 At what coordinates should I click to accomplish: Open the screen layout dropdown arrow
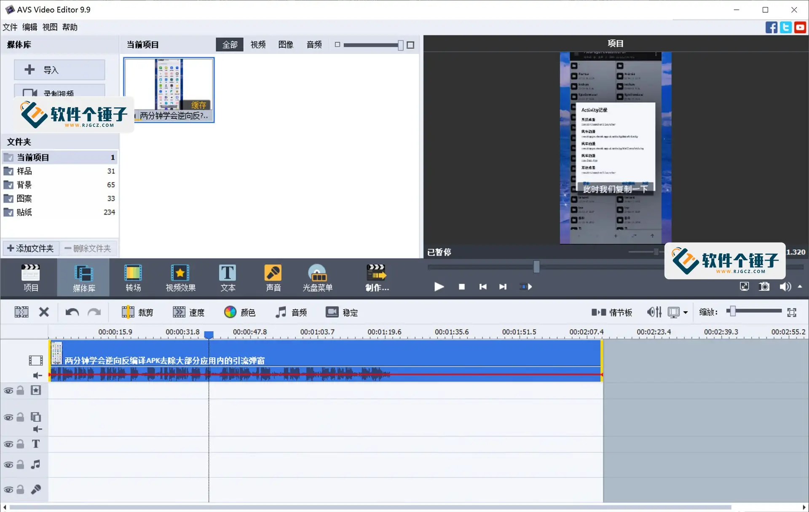(685, 312)
